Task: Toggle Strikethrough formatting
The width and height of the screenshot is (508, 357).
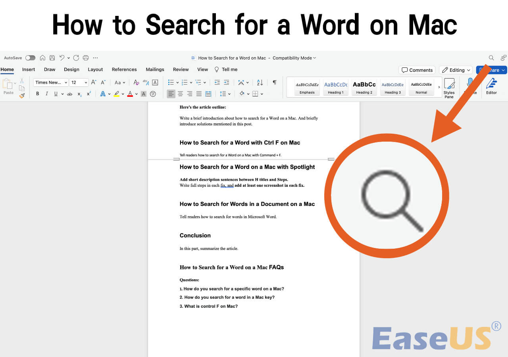Action: tap(70, 94)
